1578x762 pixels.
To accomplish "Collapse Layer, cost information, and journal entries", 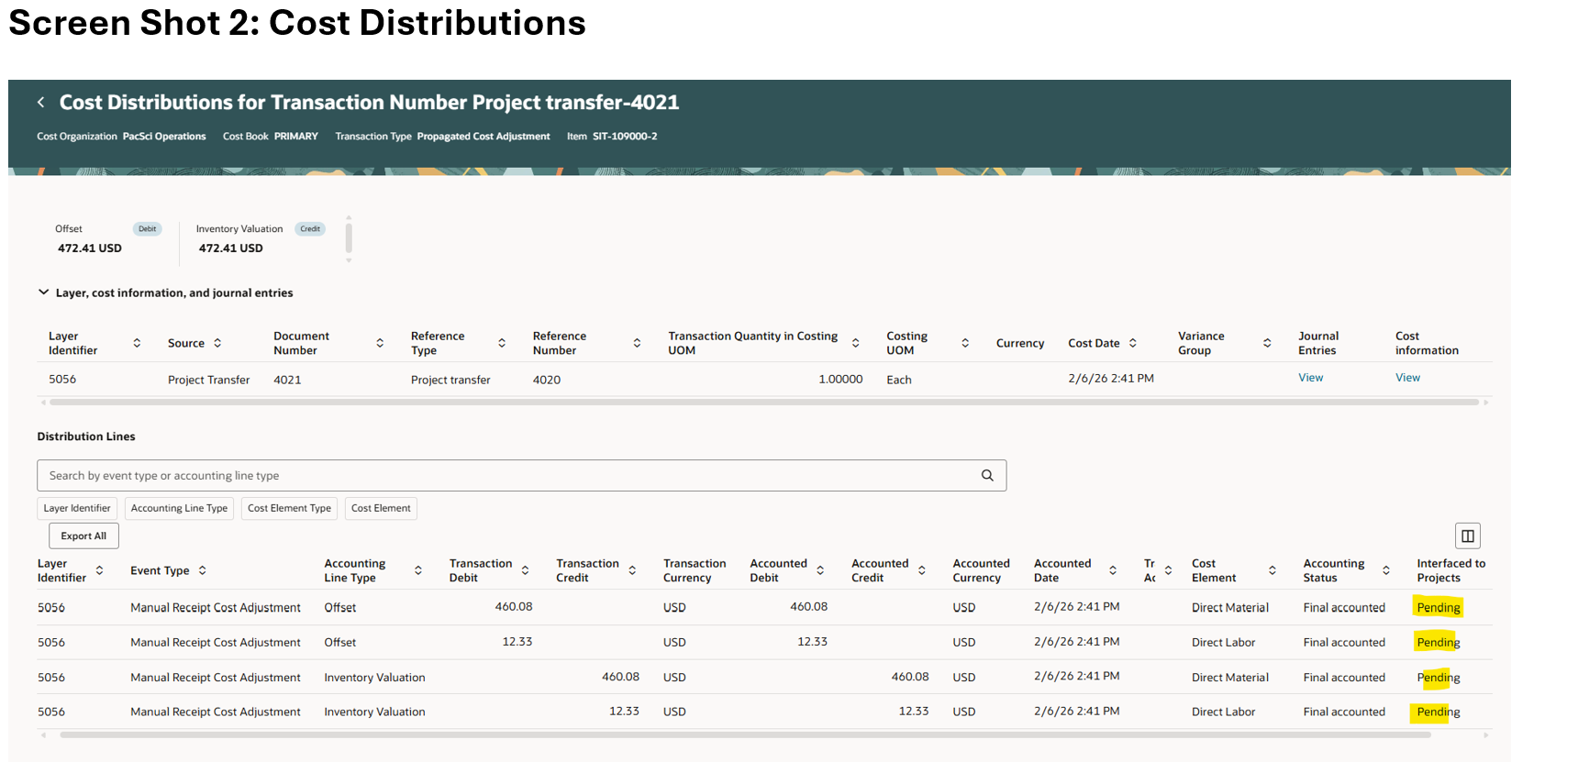I will (43, 293).
